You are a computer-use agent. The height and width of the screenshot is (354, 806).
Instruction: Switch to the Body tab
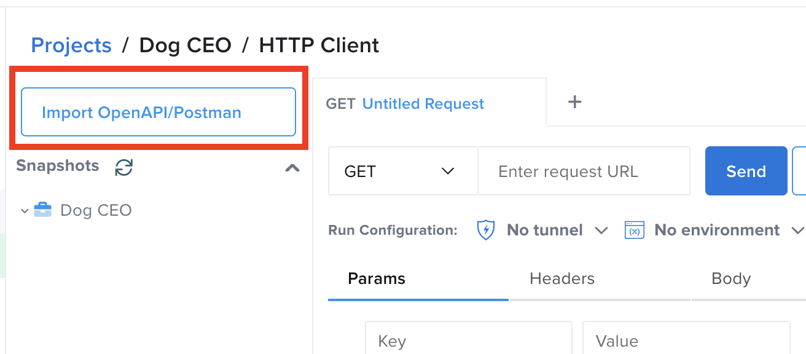730,278
